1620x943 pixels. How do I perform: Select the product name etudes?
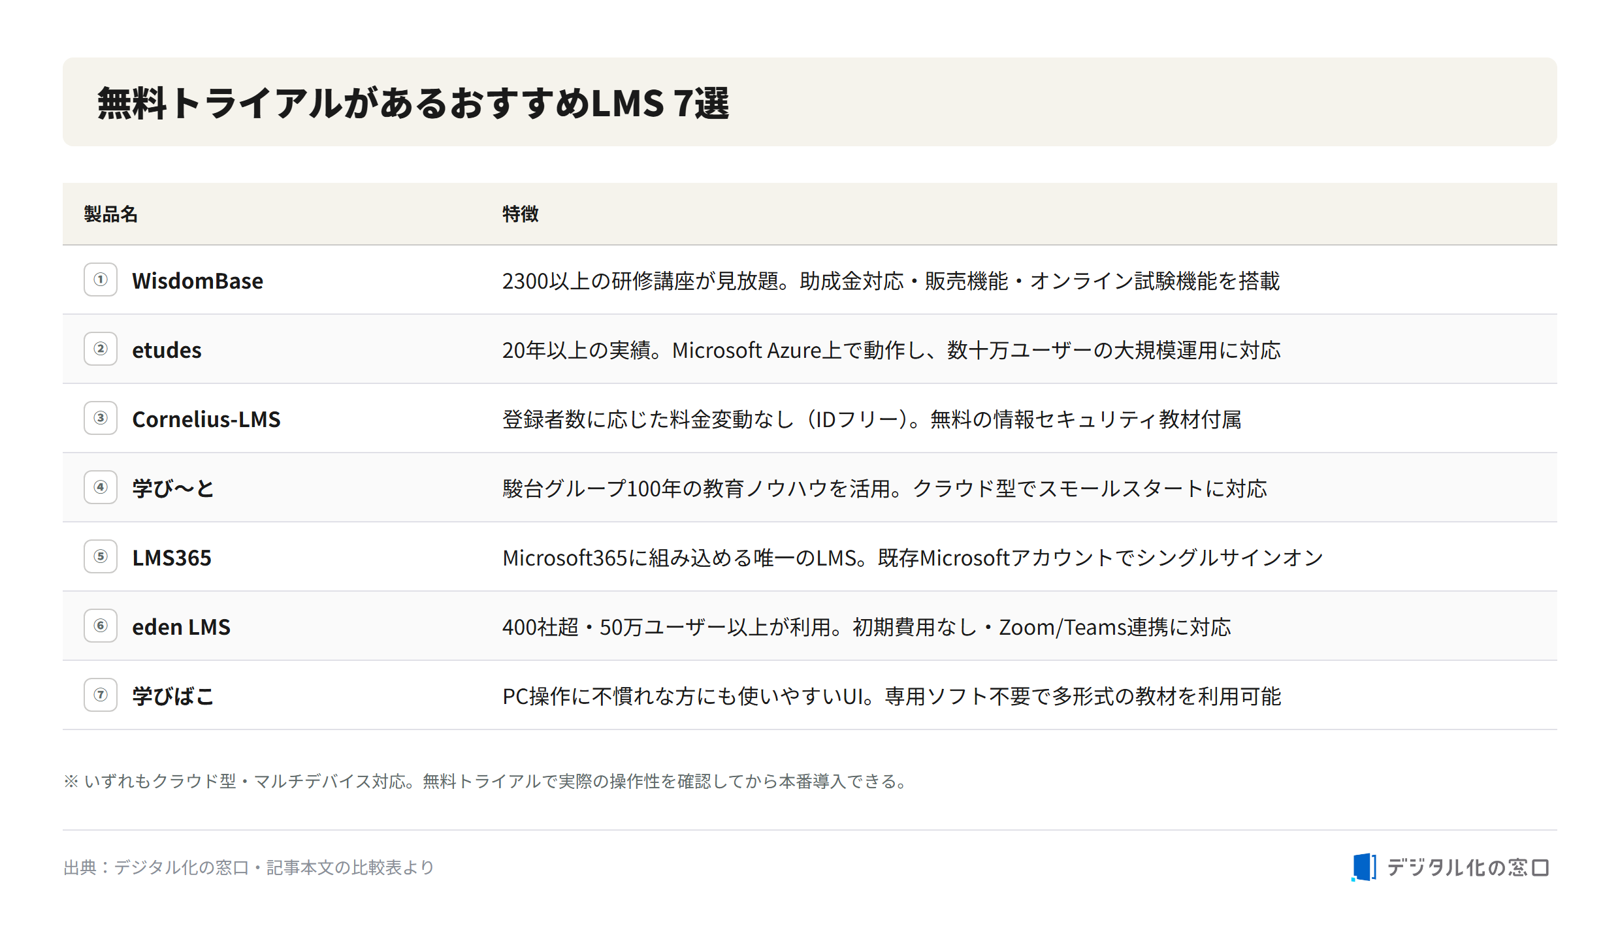pyautogui.click(x=167, y=350)
